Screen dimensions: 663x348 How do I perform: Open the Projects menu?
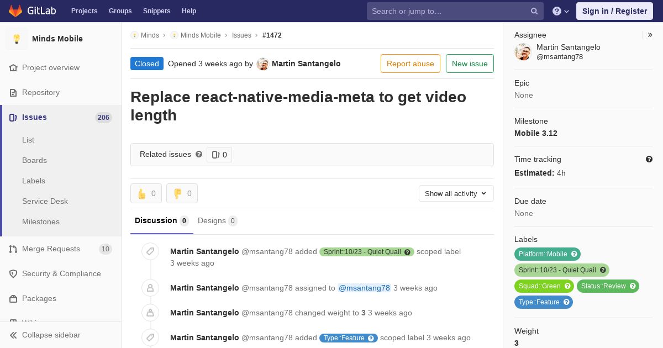tap(84, 11)
